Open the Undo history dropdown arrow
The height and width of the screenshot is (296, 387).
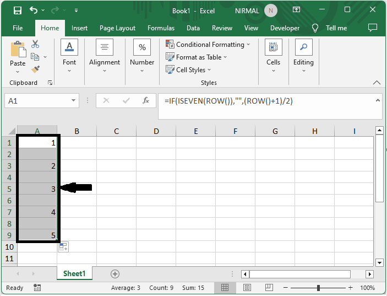point(43,10)
